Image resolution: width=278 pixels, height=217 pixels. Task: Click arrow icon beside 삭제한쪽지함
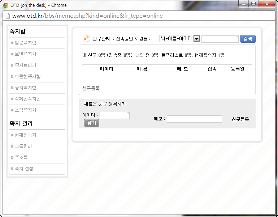tap(12, 99)
